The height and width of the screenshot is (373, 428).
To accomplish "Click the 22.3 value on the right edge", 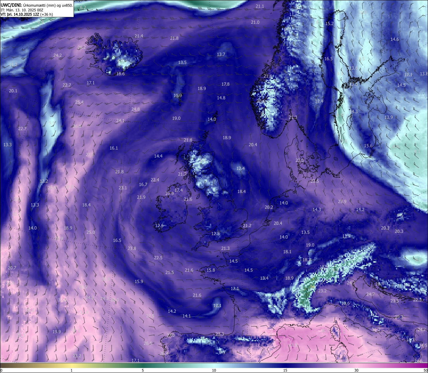I will pyautogui.click(x=417, y=300).
